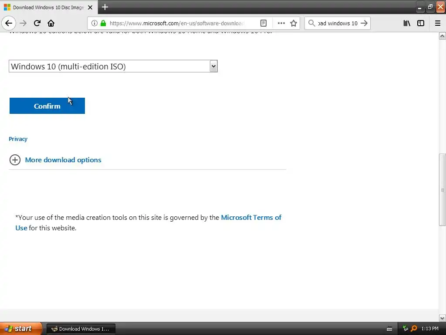Open the Microsoft Terms of Use link
Viewport: 446px width, 335px height.
[251, 217]
